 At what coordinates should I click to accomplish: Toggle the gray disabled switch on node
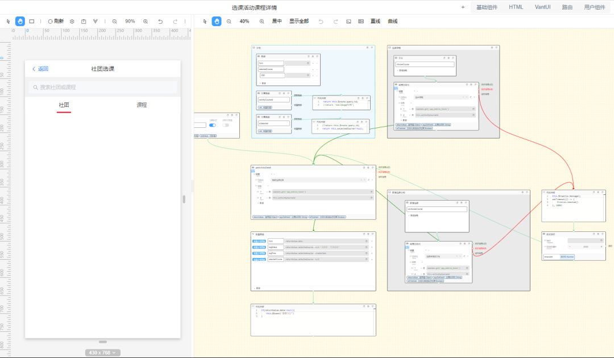(226, 125)
